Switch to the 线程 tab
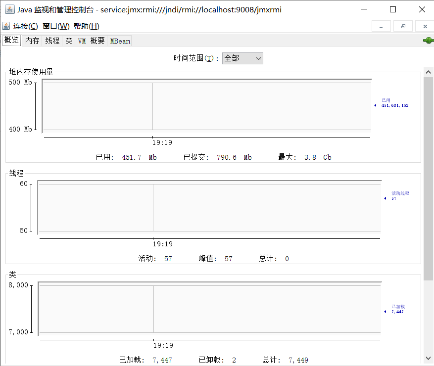This screenshot has width=434, height=366. coord(51,41)
